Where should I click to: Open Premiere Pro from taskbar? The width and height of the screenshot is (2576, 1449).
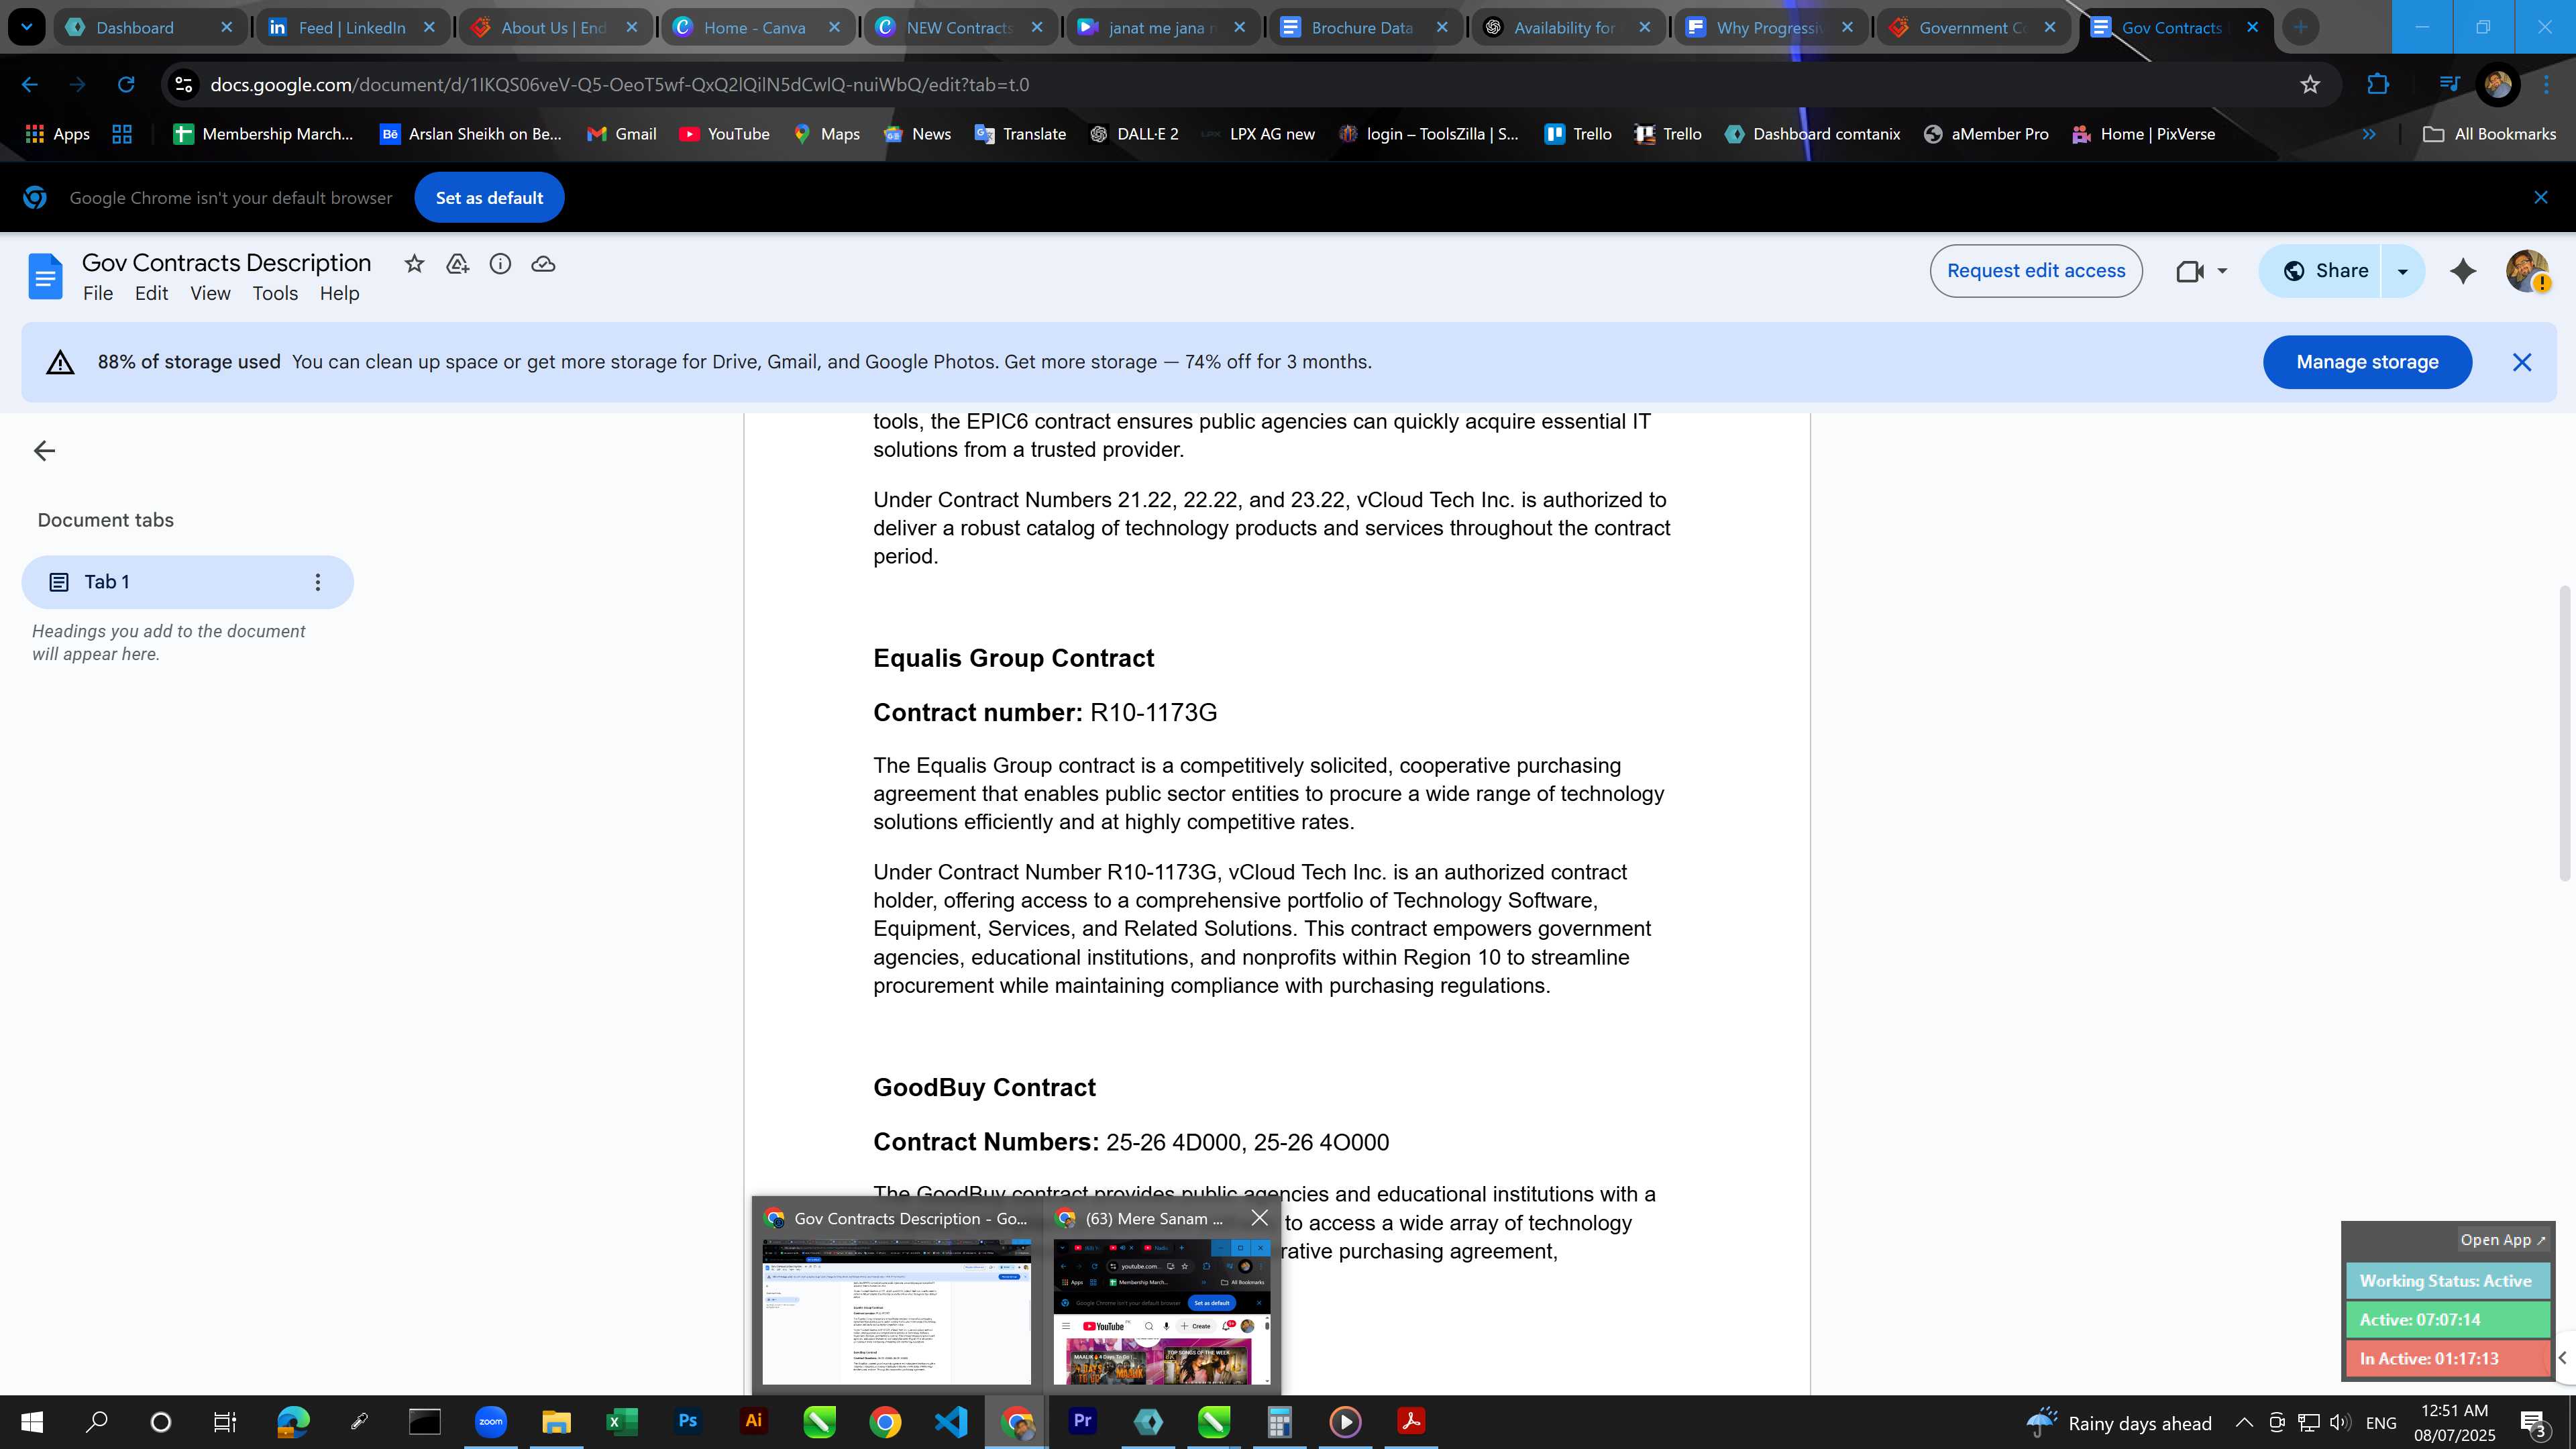(1082, 1422)
